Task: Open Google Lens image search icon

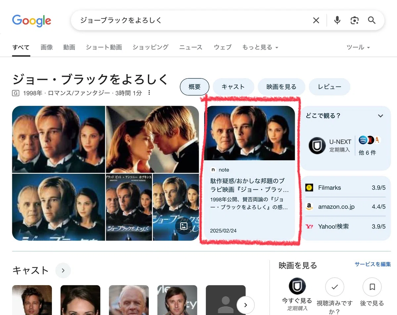Action: [355, 20]
